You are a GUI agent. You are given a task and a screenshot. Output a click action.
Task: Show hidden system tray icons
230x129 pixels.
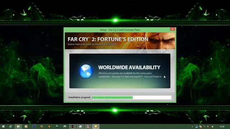coord(192,126)
